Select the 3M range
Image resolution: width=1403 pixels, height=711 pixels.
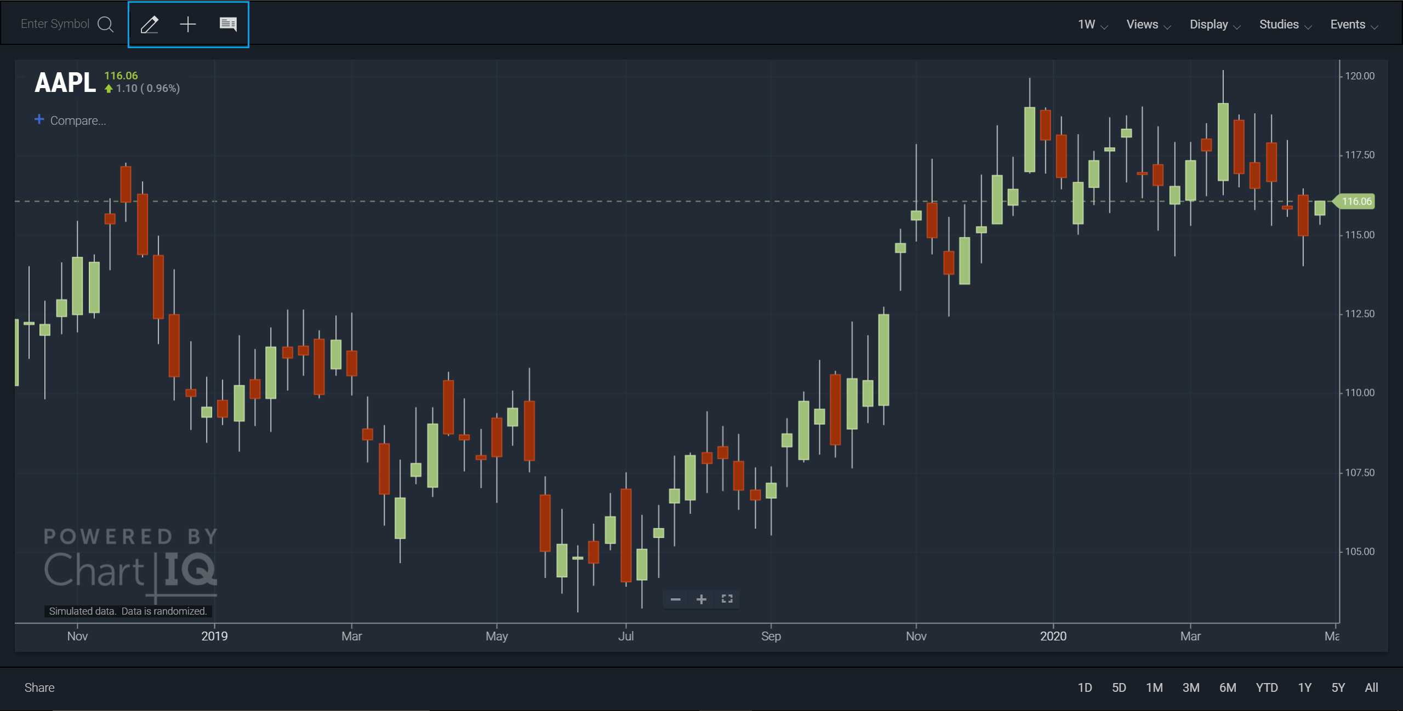coord(1191,687)
